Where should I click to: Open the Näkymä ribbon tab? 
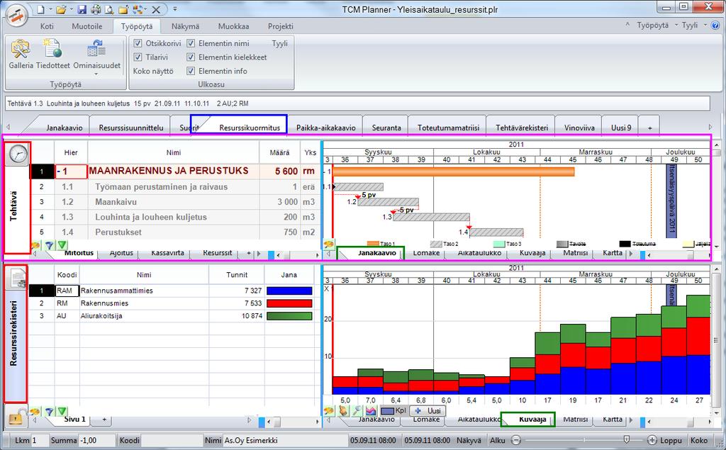185,26
